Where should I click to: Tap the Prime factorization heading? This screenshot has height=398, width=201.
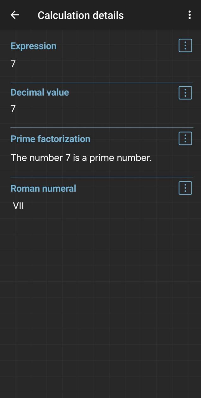(50, 138)
